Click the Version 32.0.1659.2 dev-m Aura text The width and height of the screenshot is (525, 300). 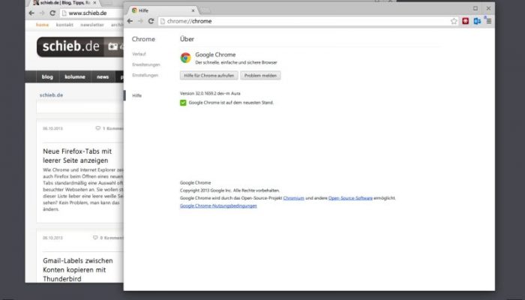210,94
